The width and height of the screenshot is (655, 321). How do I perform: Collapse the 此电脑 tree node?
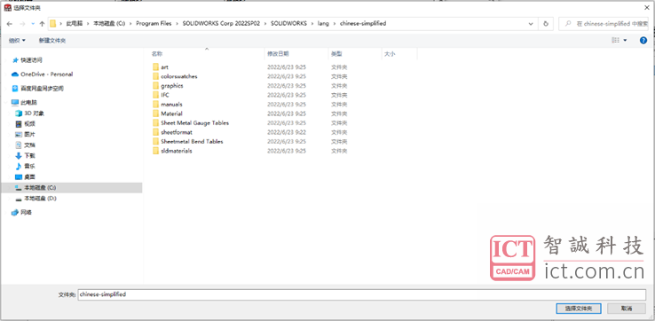pyautogui.click(x=7, y=102)
